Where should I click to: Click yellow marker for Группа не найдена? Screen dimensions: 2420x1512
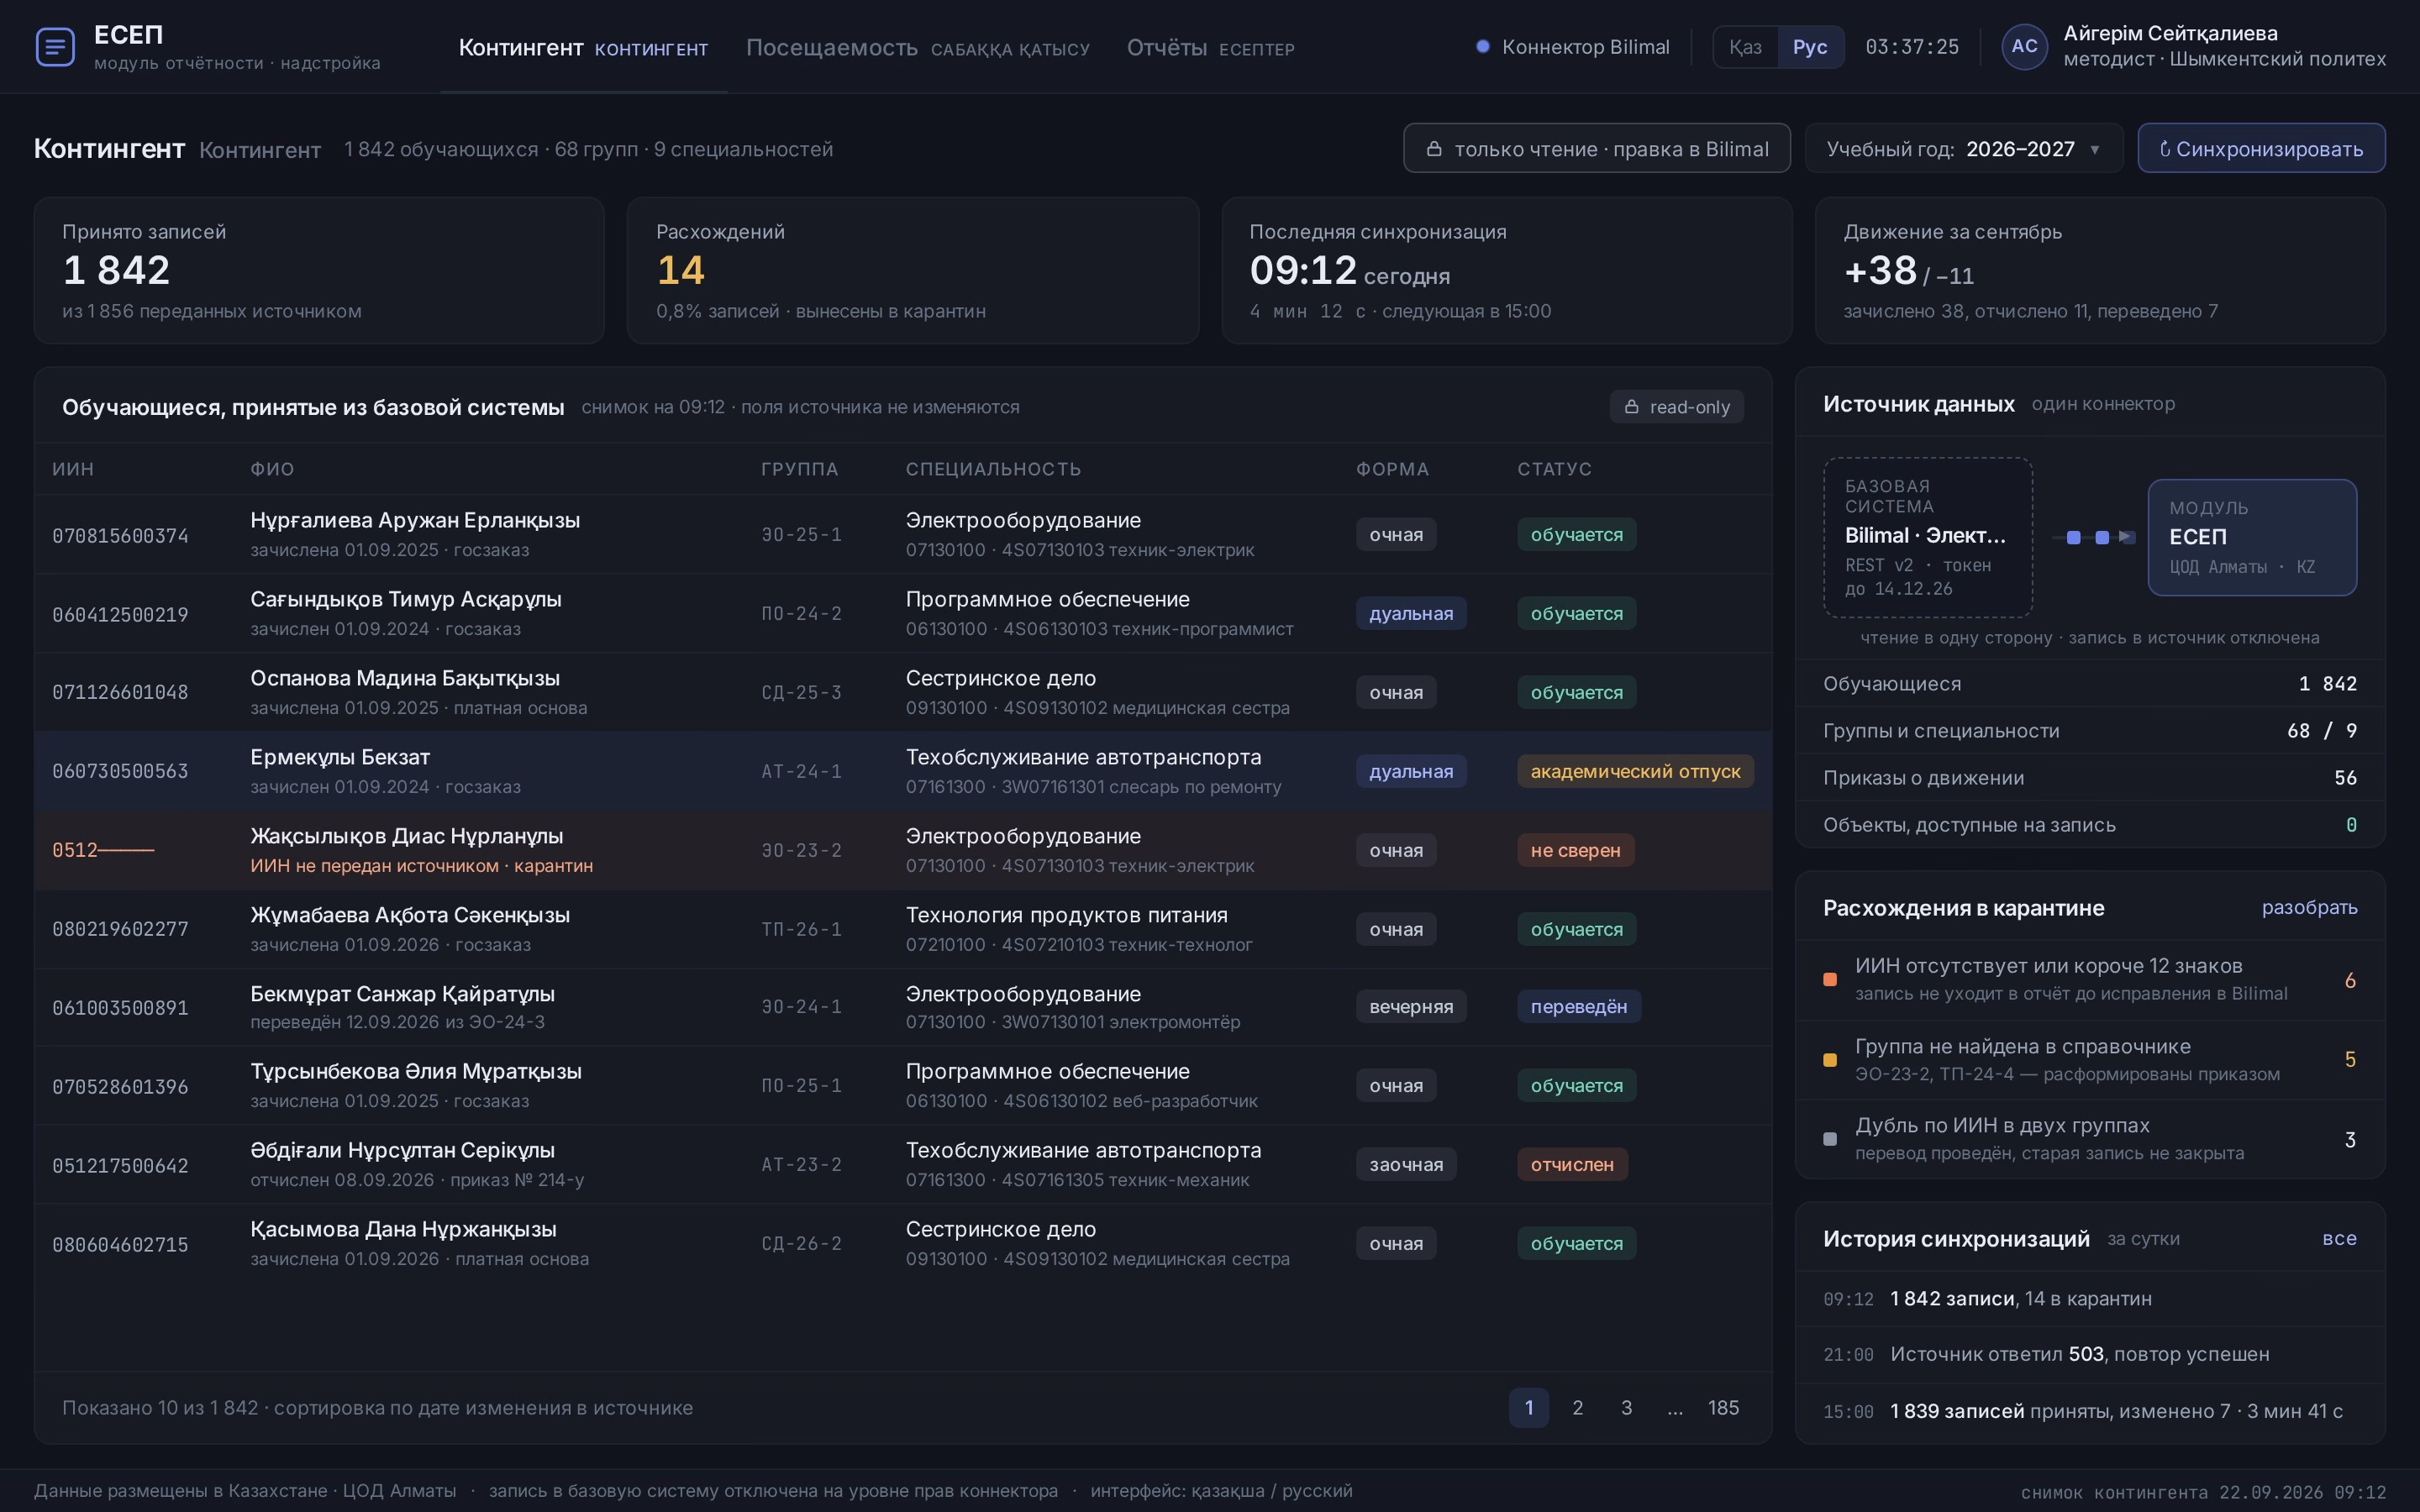(x=1830, y=1060)
